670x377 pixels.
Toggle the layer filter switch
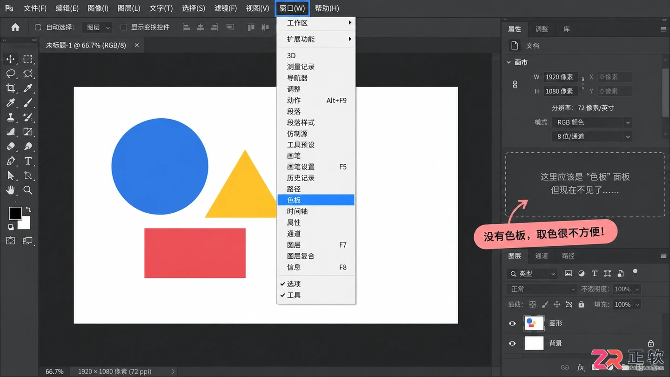[x=635, y=272]
